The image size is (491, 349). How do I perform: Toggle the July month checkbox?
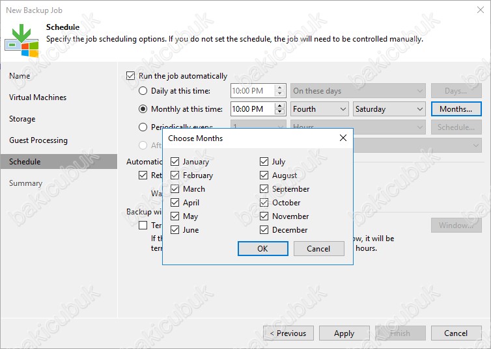click(x=264, y=162)
